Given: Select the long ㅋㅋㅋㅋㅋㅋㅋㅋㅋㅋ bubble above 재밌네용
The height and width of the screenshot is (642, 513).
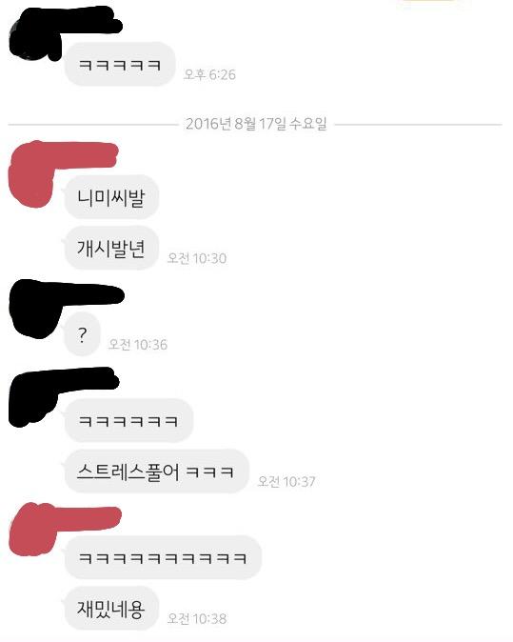Looking at the screenshot, I should 163,557.
